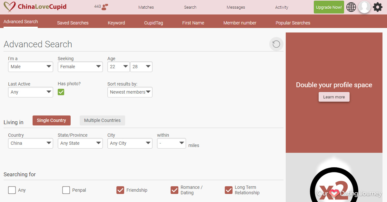
Task: Select the Single Country option
Action: pos(52,120)
